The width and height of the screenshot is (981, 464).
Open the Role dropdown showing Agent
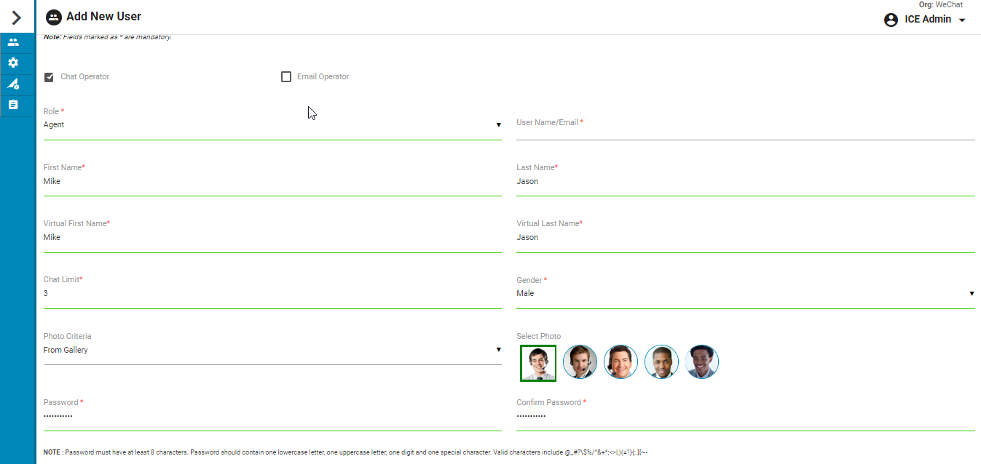272,125
